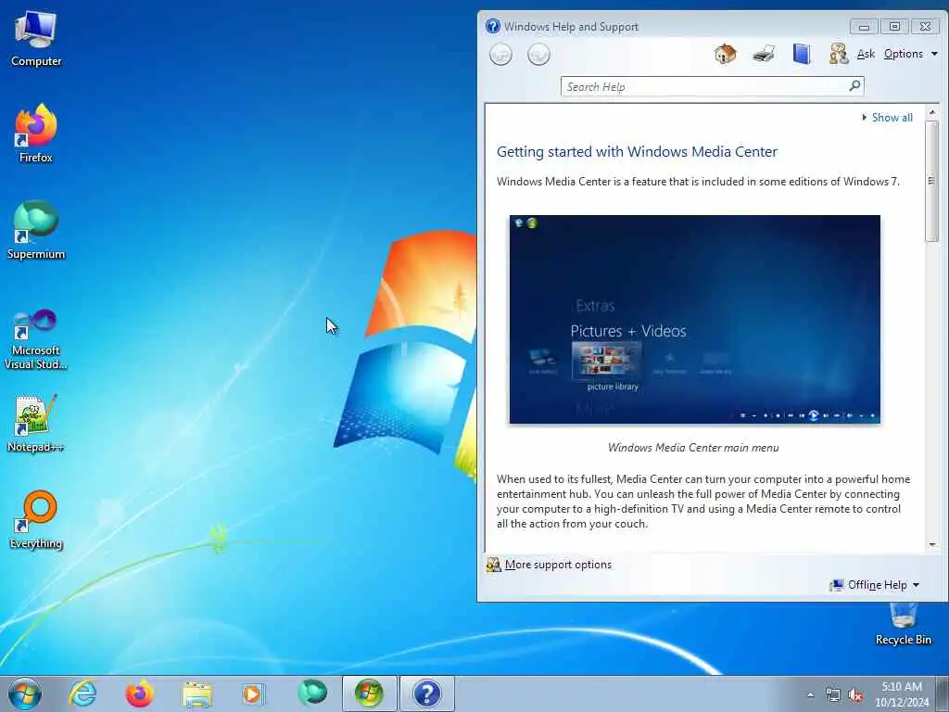
Task: Open the Windows Start menu
Action: pyautogui.click(x=25, y=693)
